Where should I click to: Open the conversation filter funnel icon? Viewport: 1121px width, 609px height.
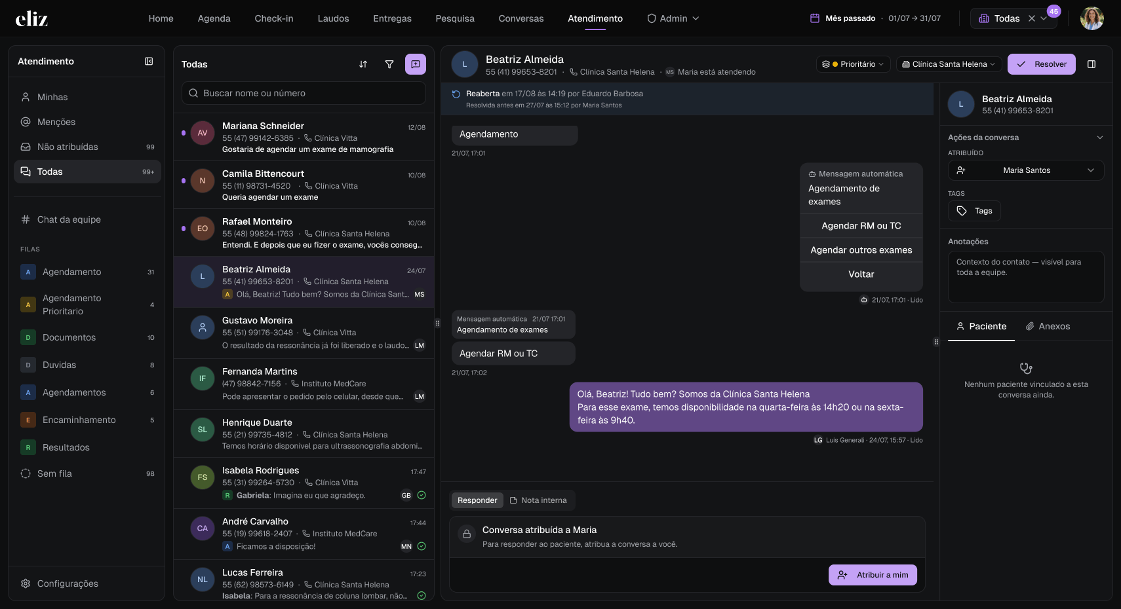[x=389, y=64]
